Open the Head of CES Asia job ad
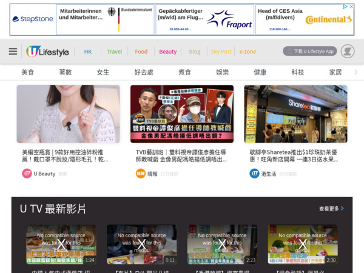The height and width of the screenshot is (273, 364). tap(305, 20)
